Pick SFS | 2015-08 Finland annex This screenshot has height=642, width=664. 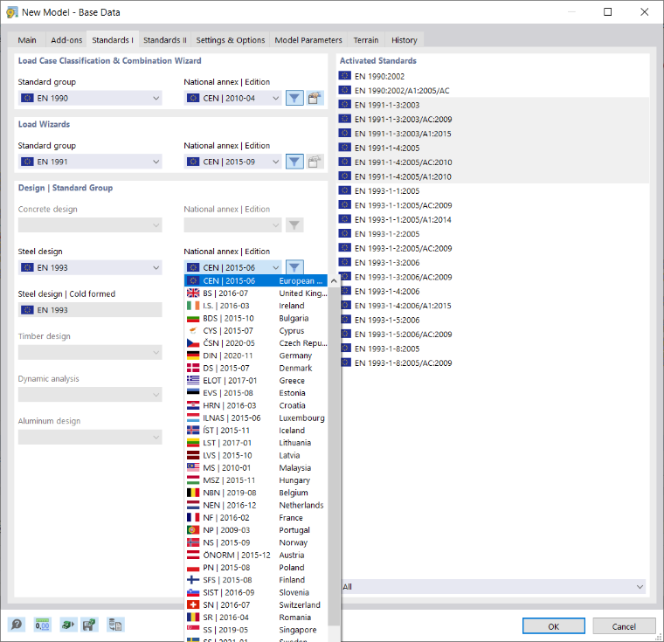tap(256, 580)
